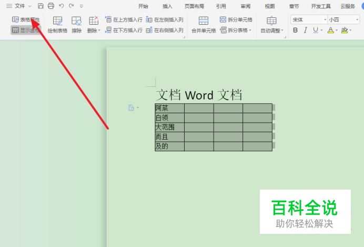This screenshot has height=247, width=364.
Task: Switch to the 章节 tab
Action: (x=294, y=6)
